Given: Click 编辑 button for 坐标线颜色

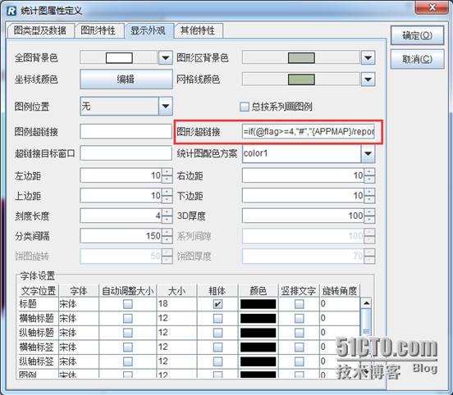Looking at the screenshot, I should 126,79.
